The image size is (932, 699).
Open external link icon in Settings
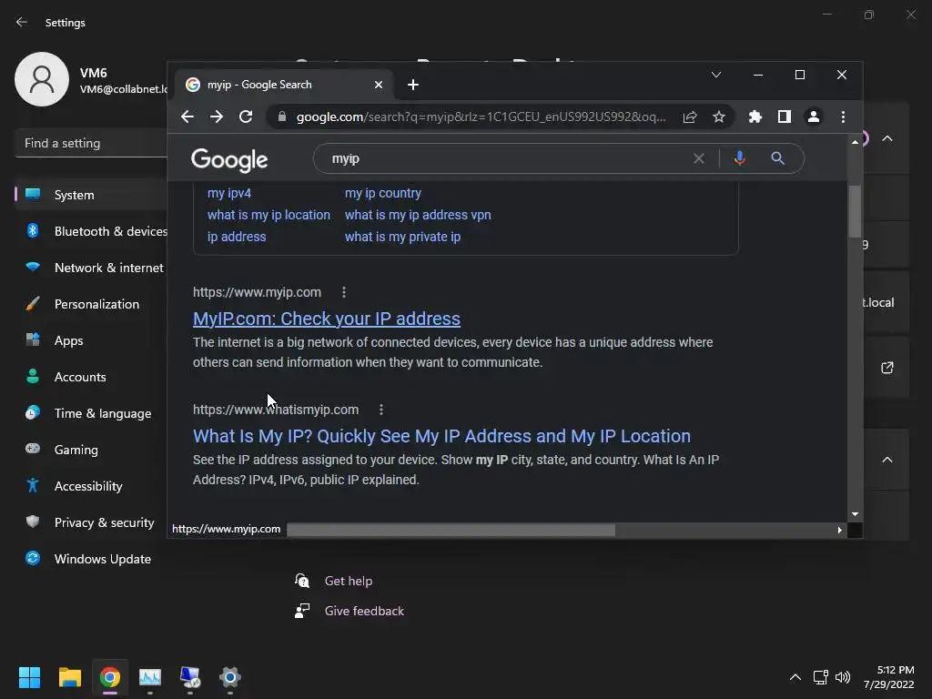[x=886, y=368]
